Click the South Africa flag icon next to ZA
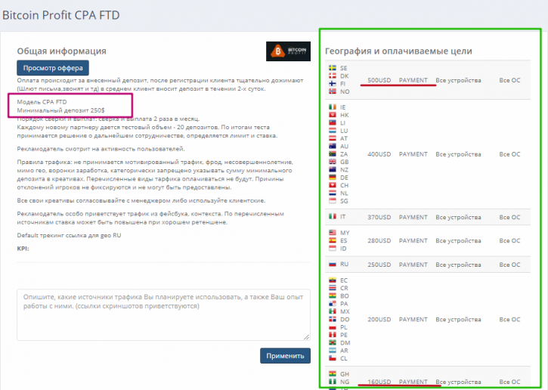The height and width of the screenshot is (390, 548). point(333,154)
